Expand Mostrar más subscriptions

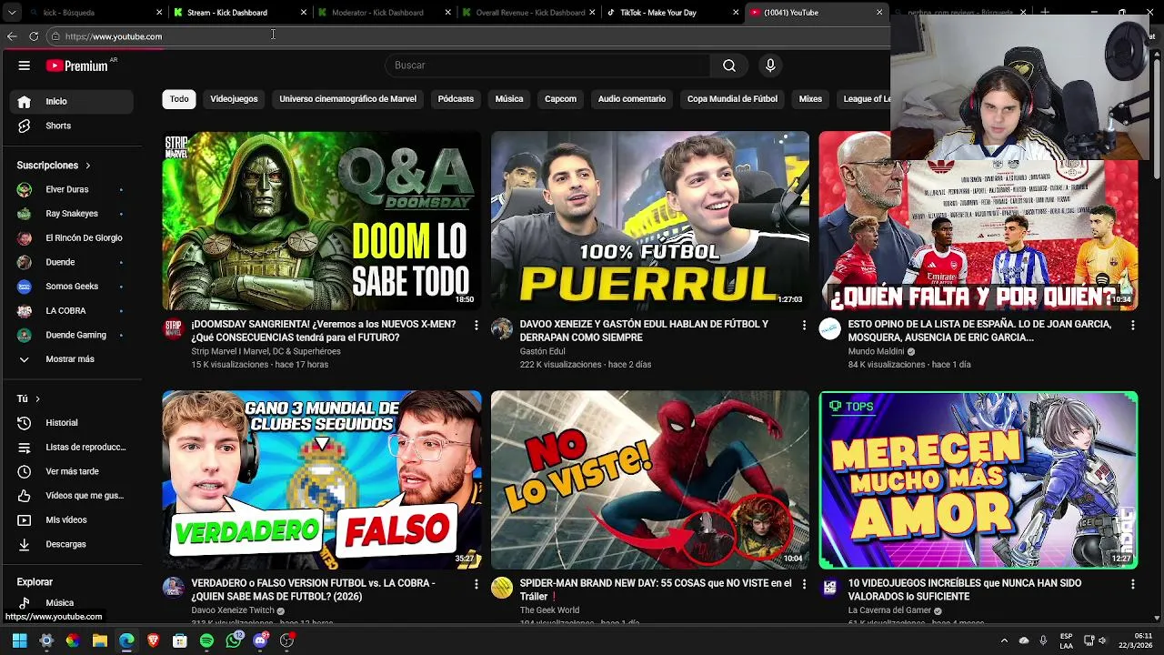pyautogui.click(x=73, y=359)
